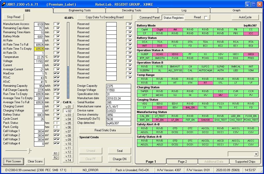Click the highlighted At Rate Time To Empty value
Image resolution: width=264 pixels, height=174 pixels.
pos(39,49)
